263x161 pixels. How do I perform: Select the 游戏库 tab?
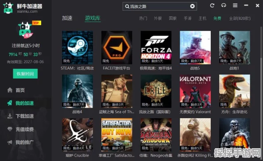tap(93, 18)
